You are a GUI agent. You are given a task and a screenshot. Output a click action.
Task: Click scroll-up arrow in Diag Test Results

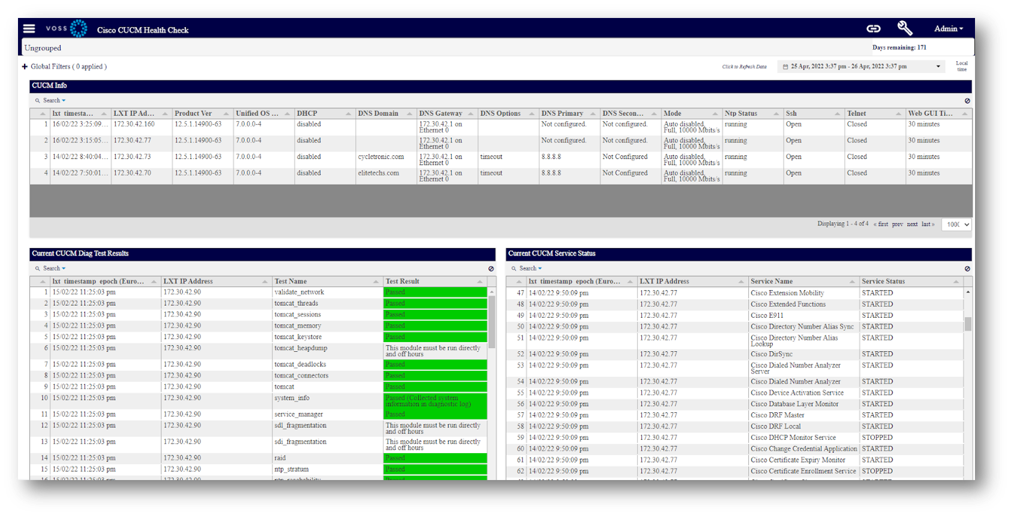point(492,292)
